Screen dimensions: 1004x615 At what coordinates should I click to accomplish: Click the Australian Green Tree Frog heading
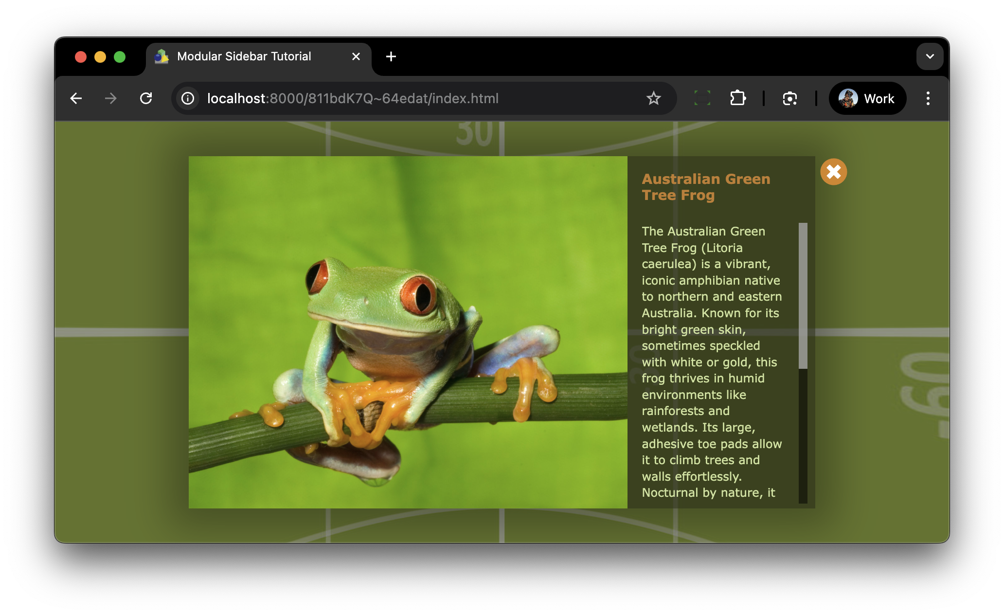[706, 187]
